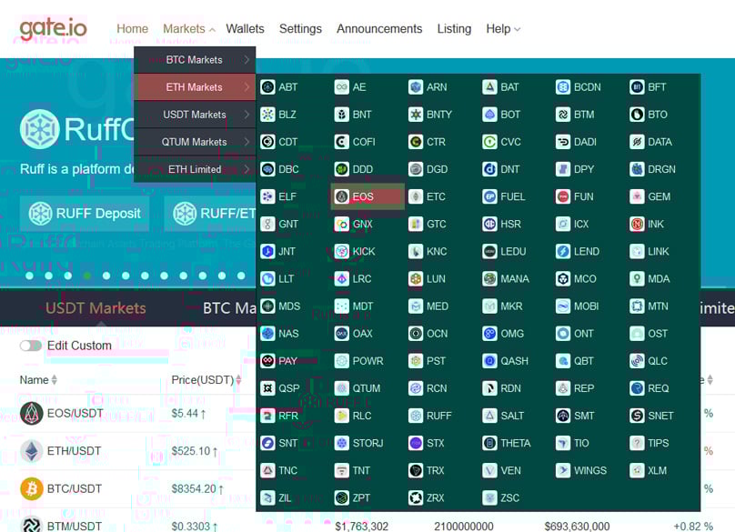Screen dimensions: 735x532
Task: Open the Settings nav item
Action: [300, 28]
